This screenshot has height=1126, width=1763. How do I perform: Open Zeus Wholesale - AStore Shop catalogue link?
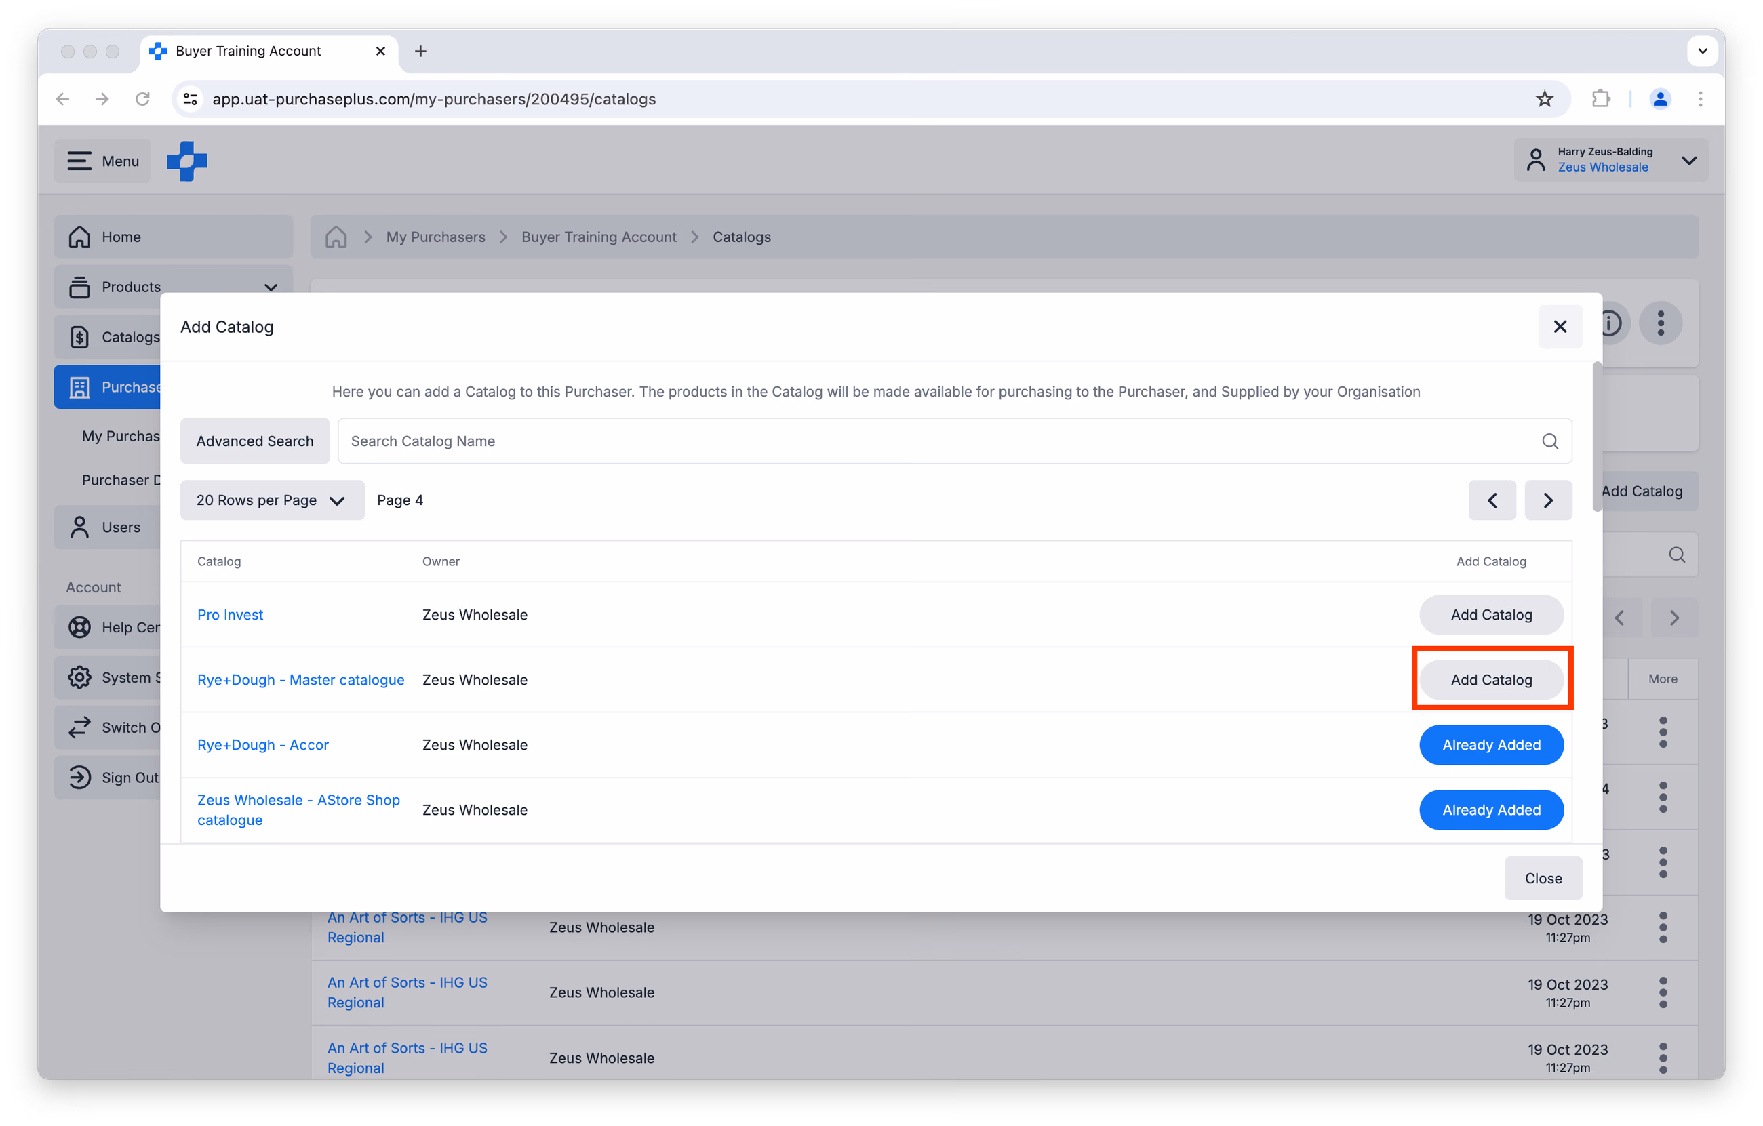click(x=299, y=809)
